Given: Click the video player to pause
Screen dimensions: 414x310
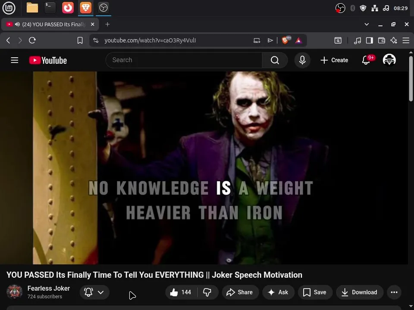Looking at the screenshot, I should coord(204,167).
